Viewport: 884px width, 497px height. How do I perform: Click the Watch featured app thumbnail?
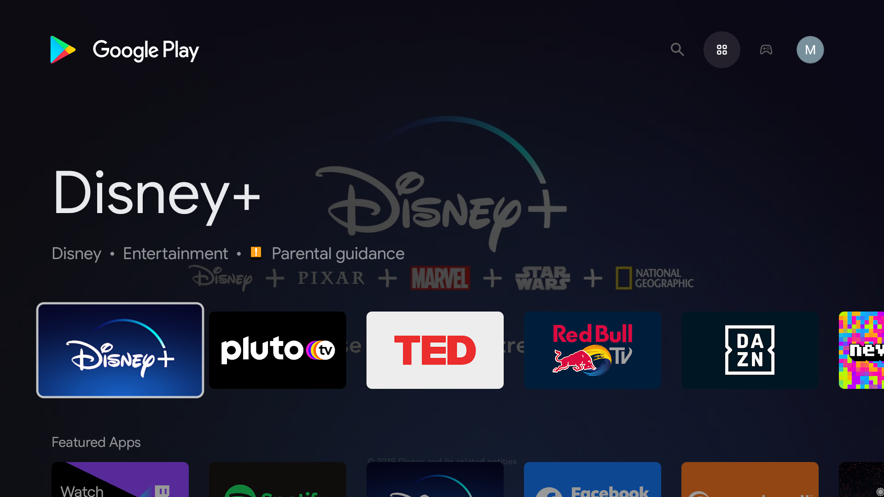click(120, 480)
